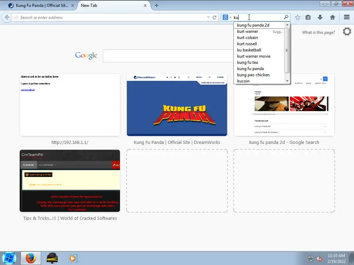Click the magnifier search go icon
The width and height of the screenshot is (354, 265).
[286, 17]
